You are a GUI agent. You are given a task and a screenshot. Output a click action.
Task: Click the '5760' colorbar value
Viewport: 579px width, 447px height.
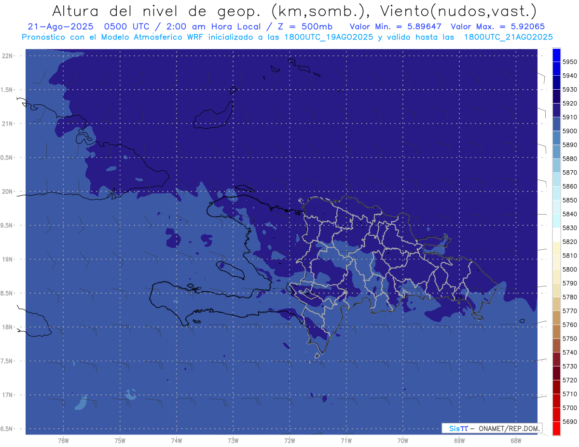pyautogui.click(x=570, y=325)
